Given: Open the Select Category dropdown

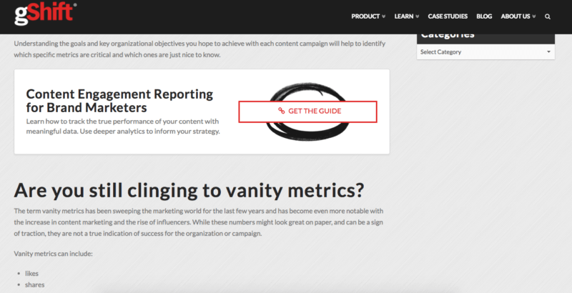Looking at the screenshot, I should [485, 52].
